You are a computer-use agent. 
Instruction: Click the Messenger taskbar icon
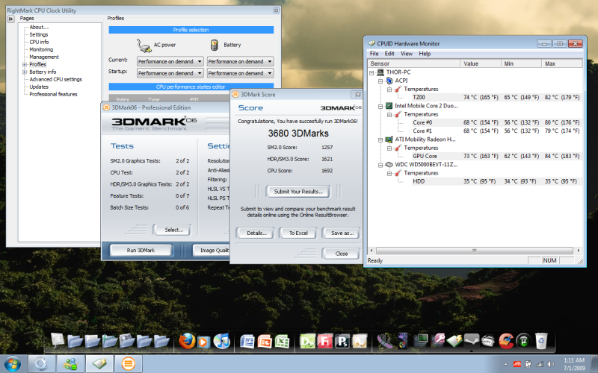70,364
